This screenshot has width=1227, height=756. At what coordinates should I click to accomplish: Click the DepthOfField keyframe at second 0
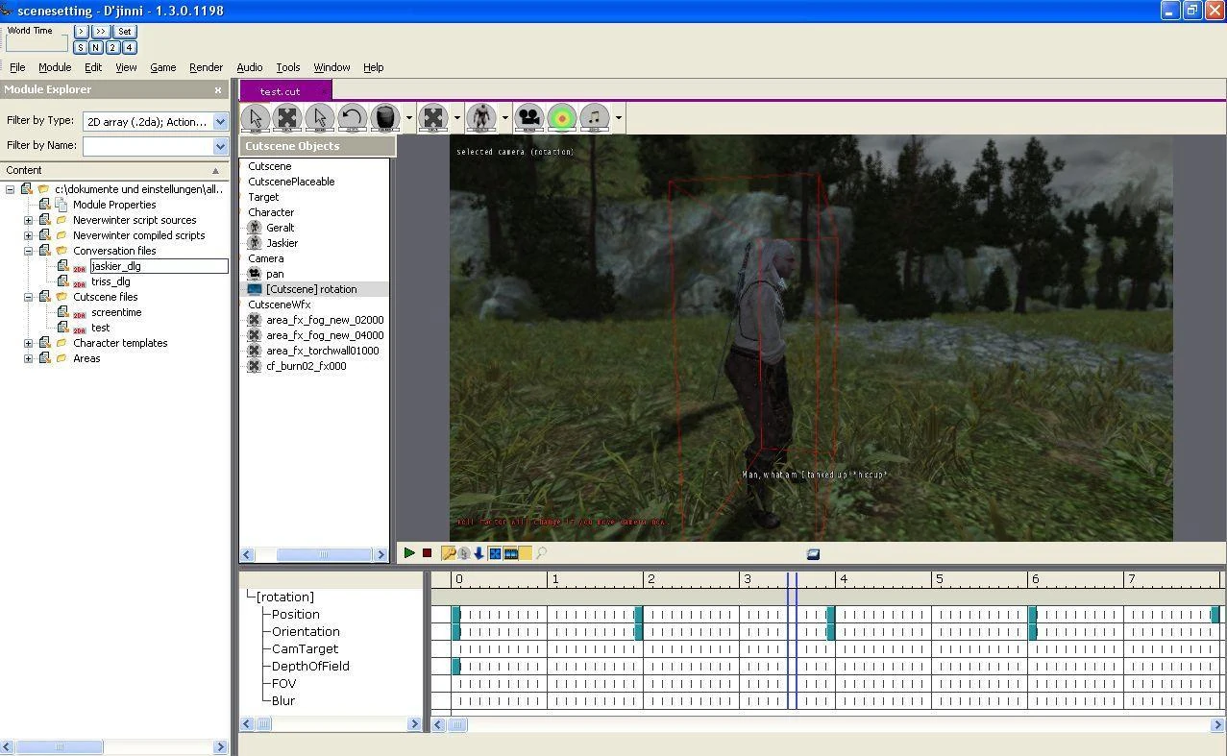pyautogui.click(x=456, y=667)
